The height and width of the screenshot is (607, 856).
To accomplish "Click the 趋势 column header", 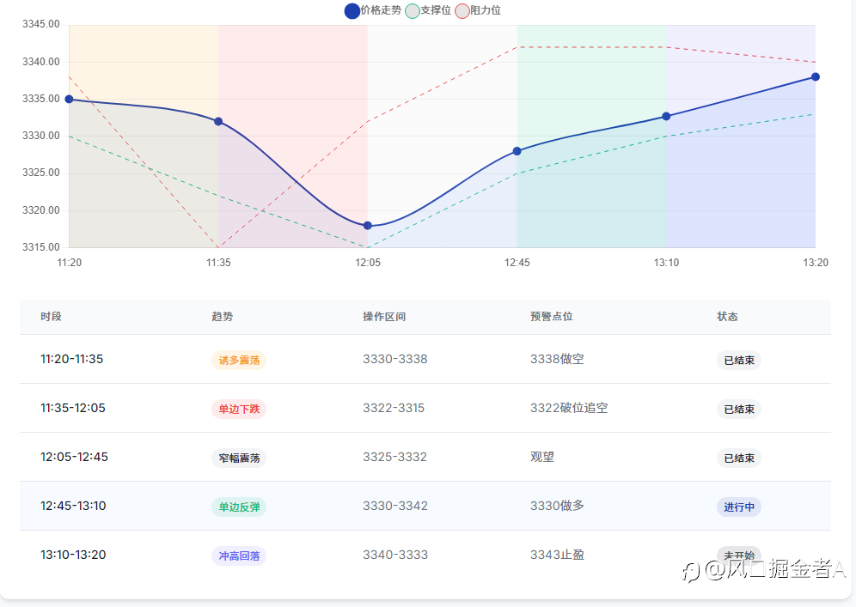I will point(223,317).
